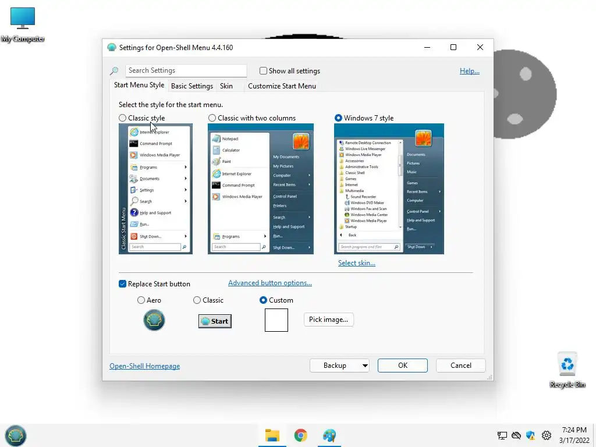Switch to Start Menu Style tab
Viewport: 596px width, 447px height.
point(139,85)
